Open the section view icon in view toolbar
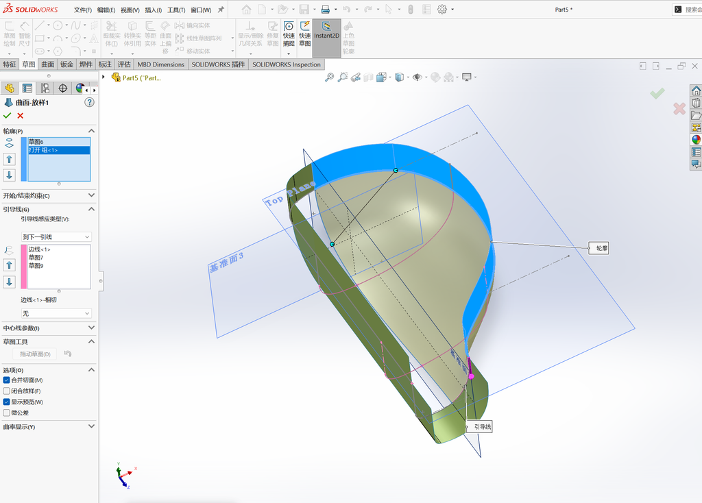This screenshot has width=702, height=503. (x=368, y=77)
